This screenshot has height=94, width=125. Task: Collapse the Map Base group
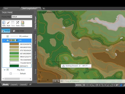pos(4,70)
